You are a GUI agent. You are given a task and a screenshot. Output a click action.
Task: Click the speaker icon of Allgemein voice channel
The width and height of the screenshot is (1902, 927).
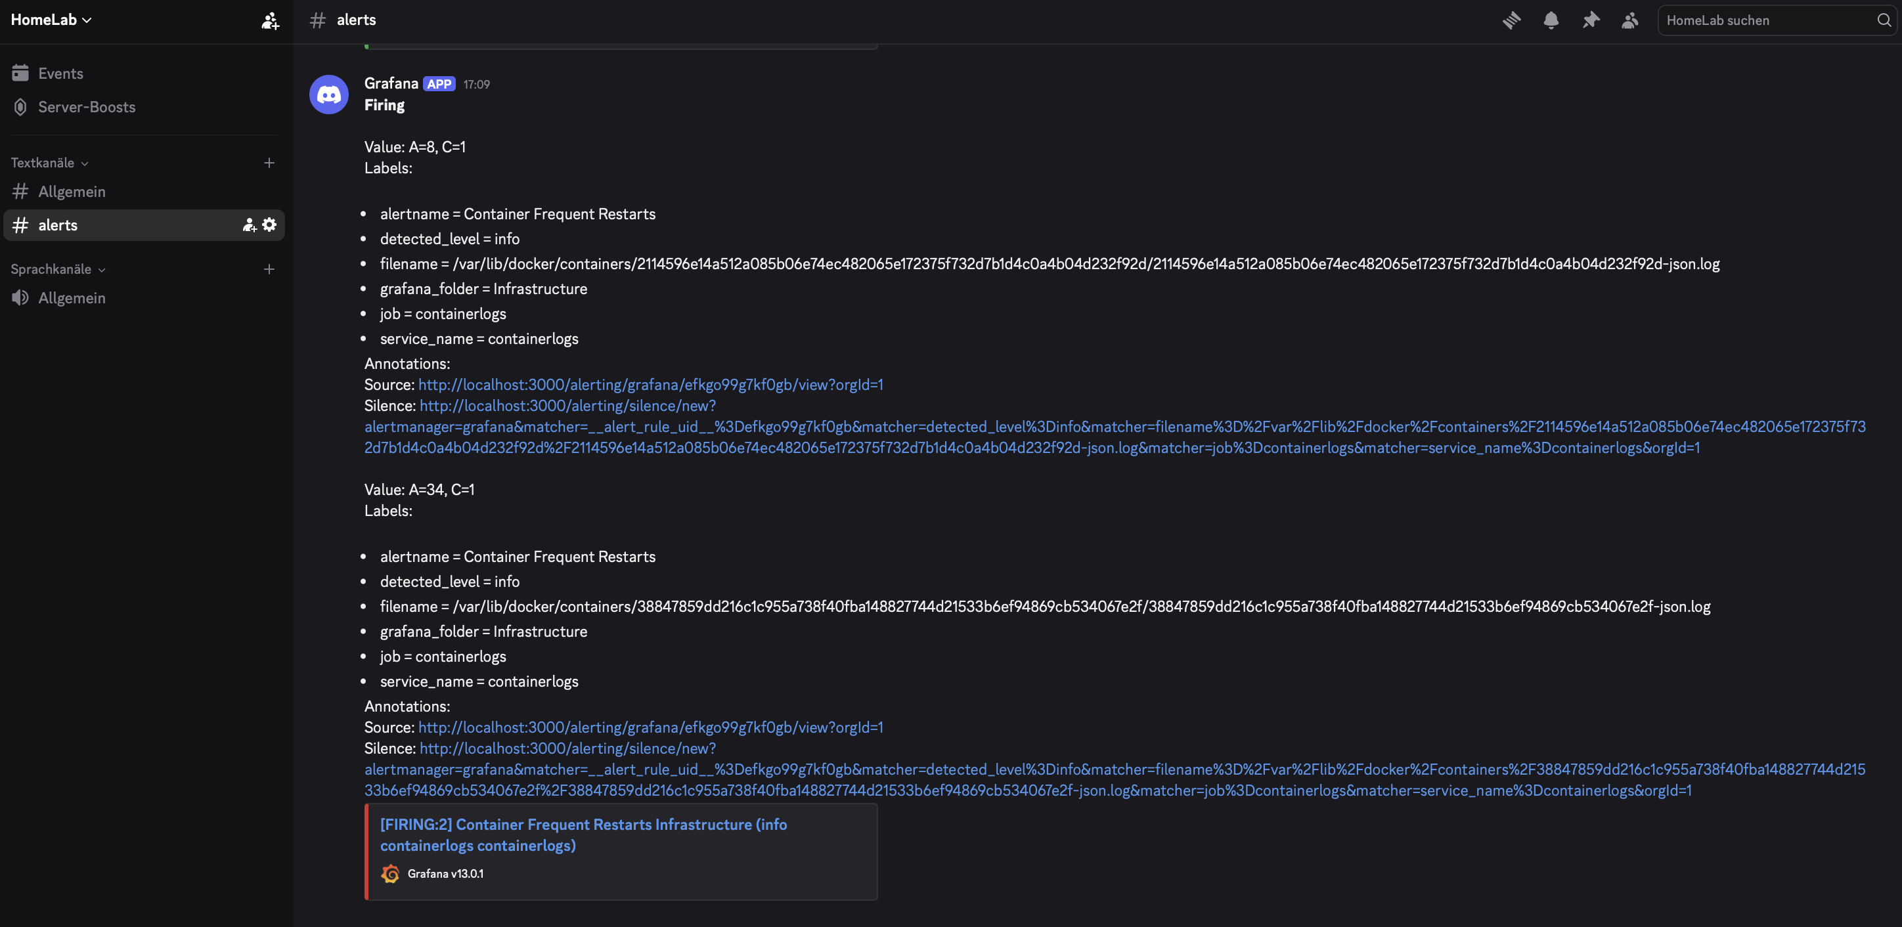20,298
